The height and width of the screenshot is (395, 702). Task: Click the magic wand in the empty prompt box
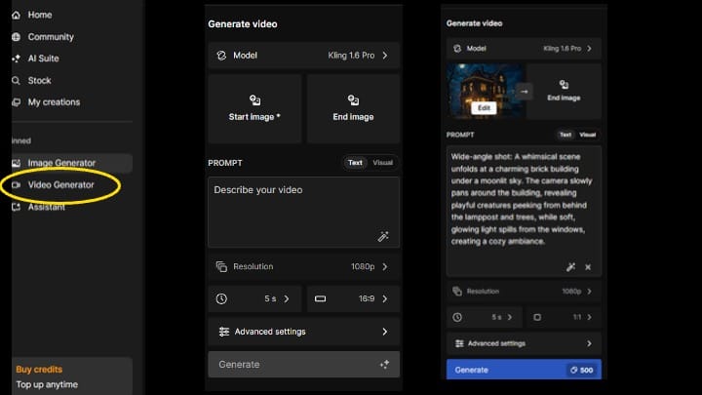pyautogui.click(x=384, y=236)
